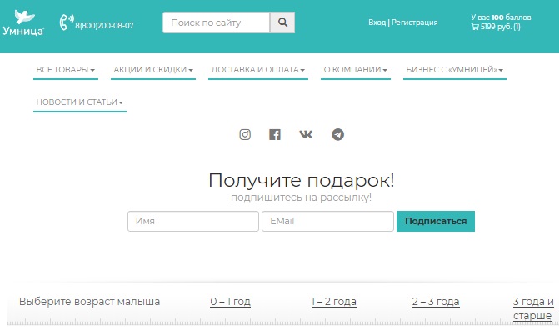Call number 8(800)200-08-07 link
559x330 pixels.
[x=104, y=26]
